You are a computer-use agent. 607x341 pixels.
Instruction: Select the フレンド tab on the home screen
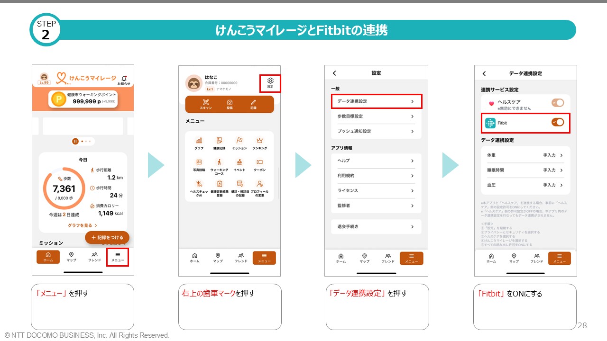pyautogui.click(x=94, y=257)
